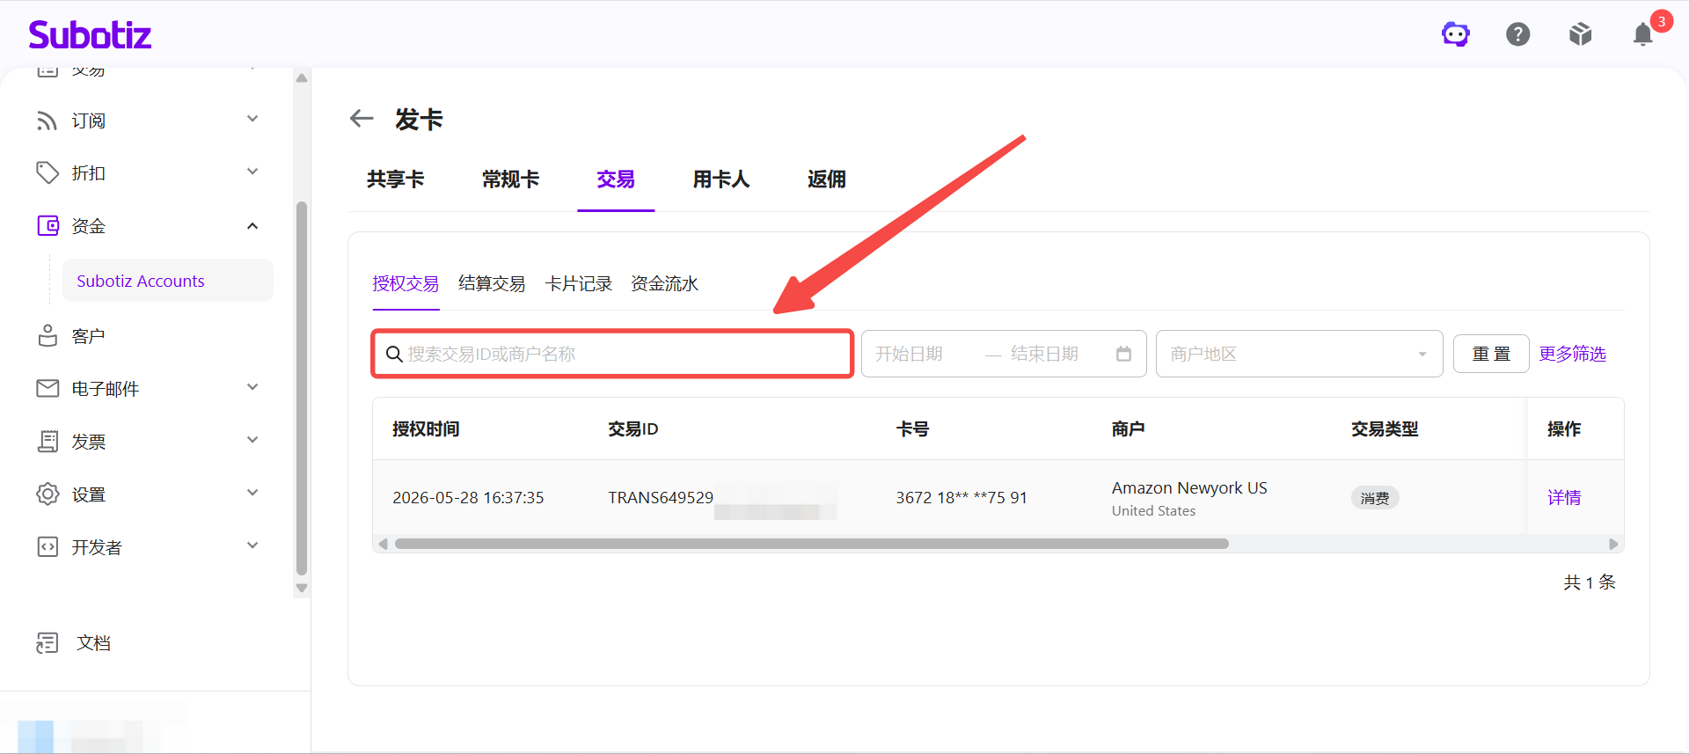Click the 开始日期 start date field
The width and height of the screenshot is (1689, 754).
[x=909, y=354]
